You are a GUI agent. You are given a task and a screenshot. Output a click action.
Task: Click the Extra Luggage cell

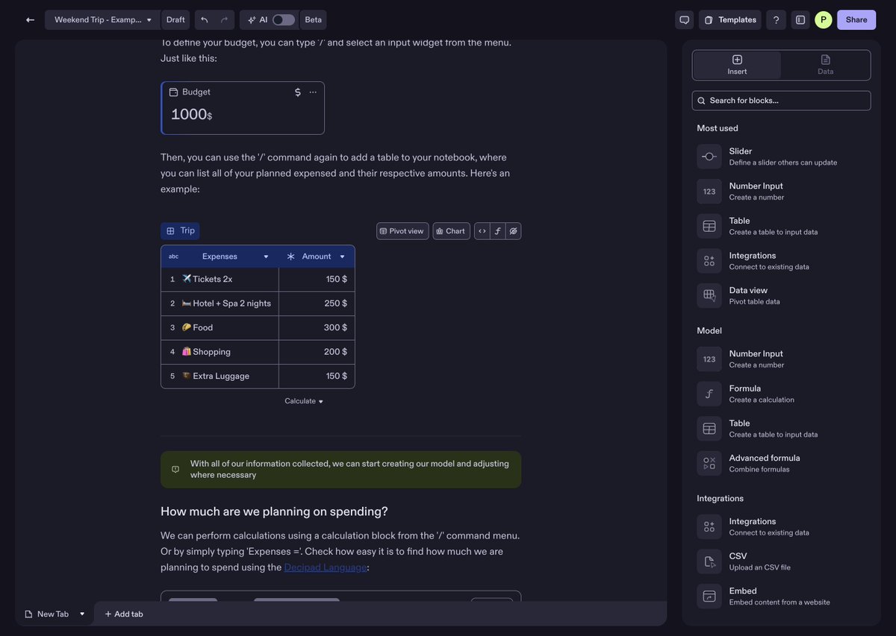(x=220, y=377)
